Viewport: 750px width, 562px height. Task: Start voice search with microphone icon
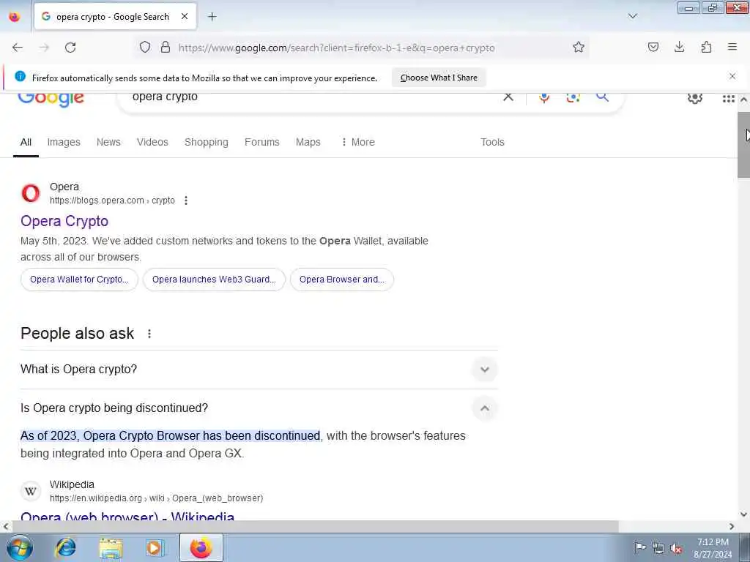coord(544,97)
